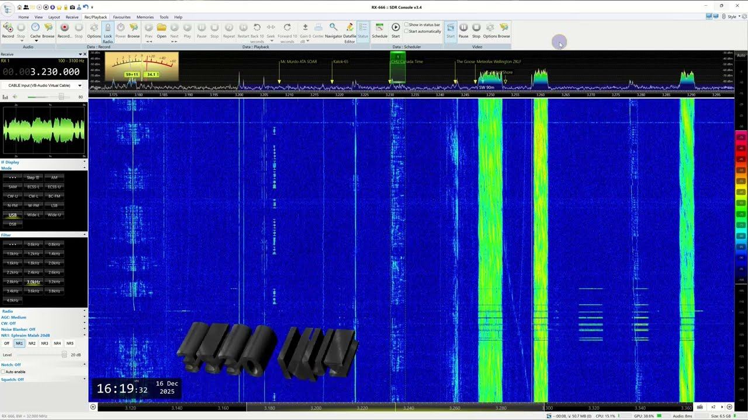Image resolution: width=748 pixels, height=420 pixels.
Task: Collapse the Filter section
Action: pyautogui.click(x=85, y=235)
